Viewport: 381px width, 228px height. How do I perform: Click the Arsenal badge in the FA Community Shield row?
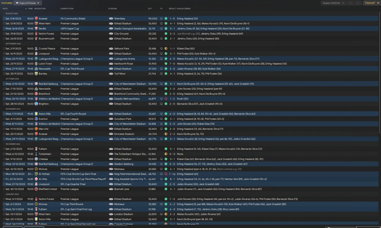pyautogui.click(x=36, y=18)
